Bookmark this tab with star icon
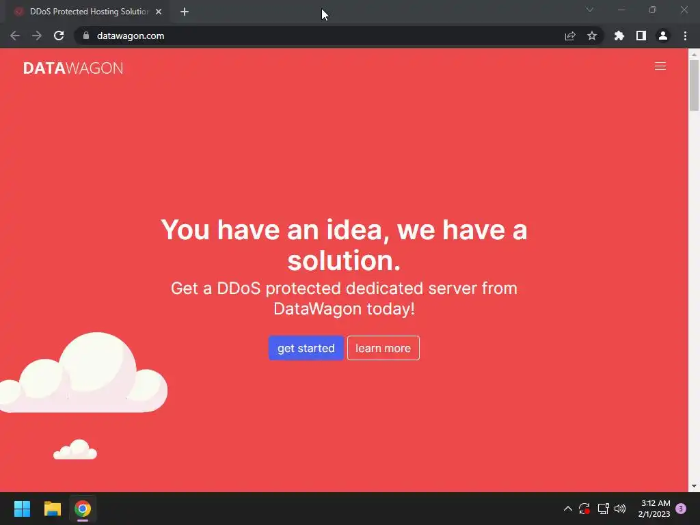Viewport: 700px width, 525px height. coord(592,36)
